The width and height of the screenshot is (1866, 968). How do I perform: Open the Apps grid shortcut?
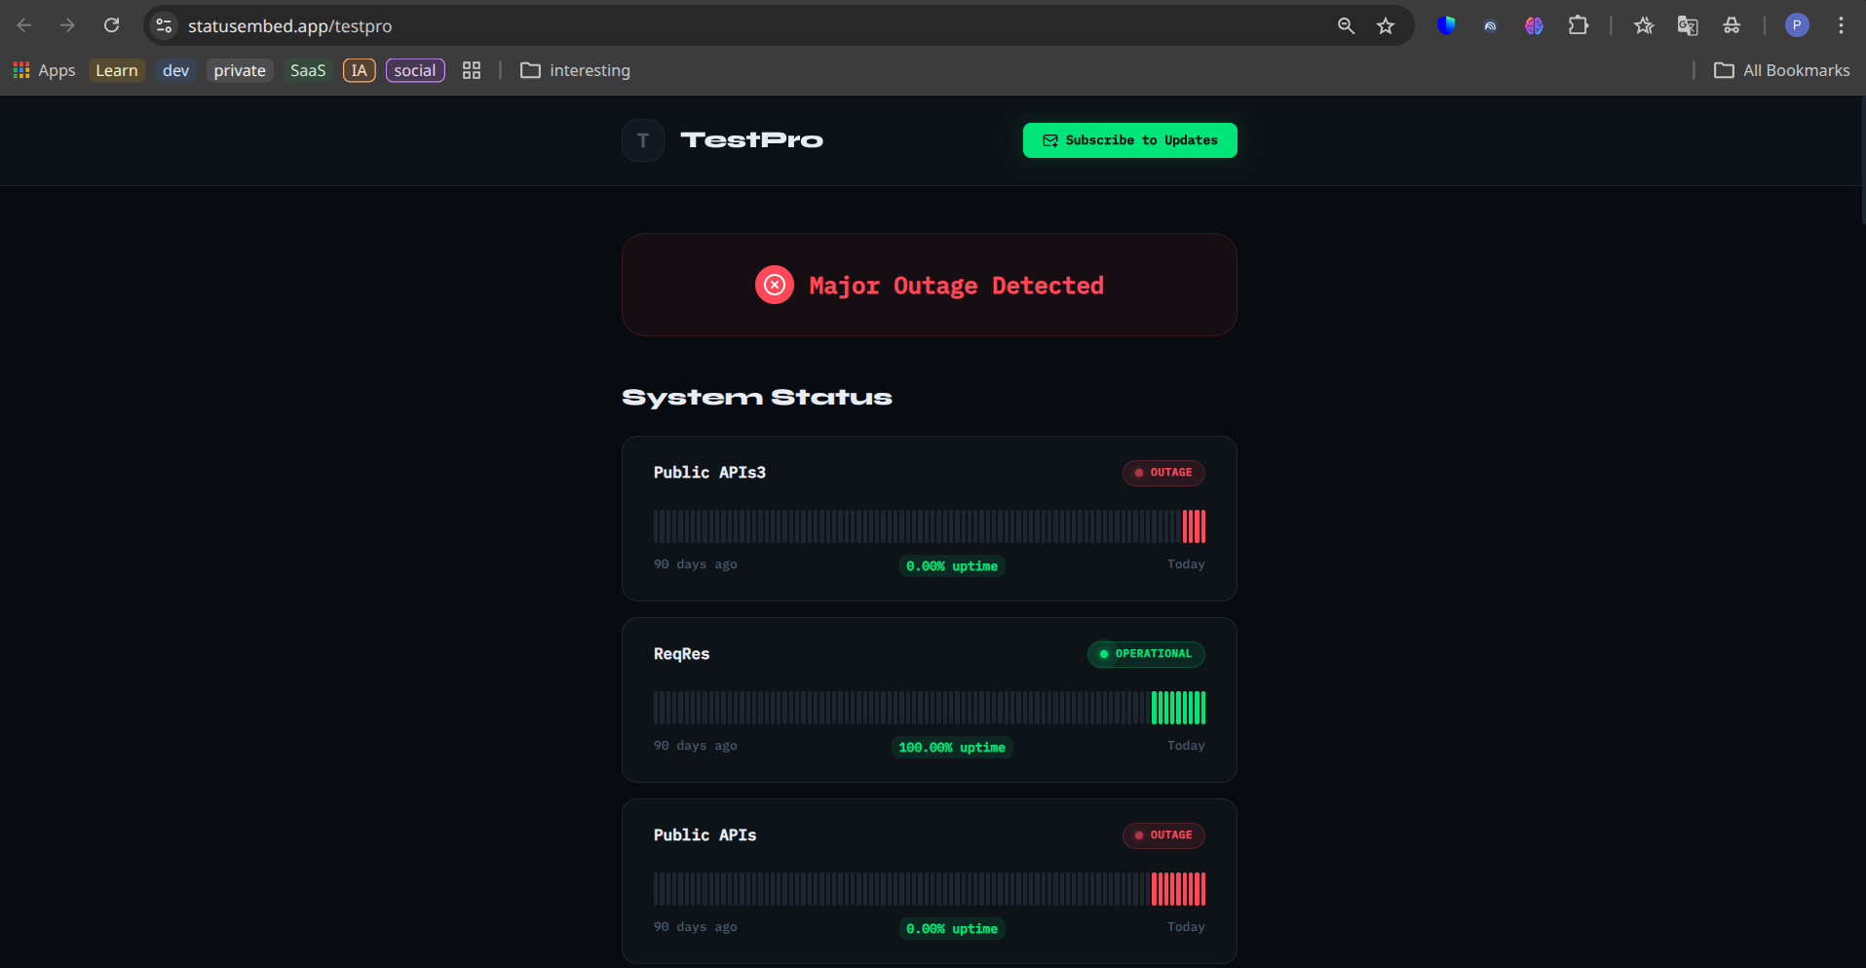44,70
